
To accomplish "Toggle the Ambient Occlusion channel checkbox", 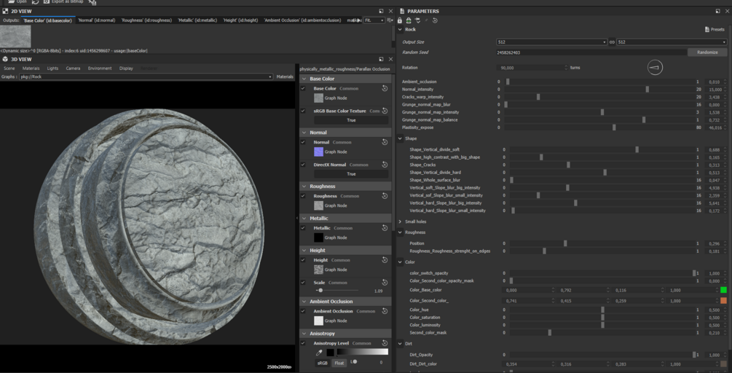I will pos(303,311).
